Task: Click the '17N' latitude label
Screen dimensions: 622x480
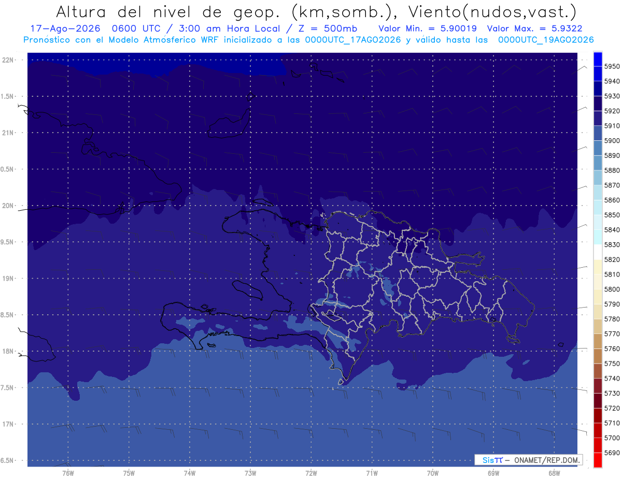Action: (8, 424)
